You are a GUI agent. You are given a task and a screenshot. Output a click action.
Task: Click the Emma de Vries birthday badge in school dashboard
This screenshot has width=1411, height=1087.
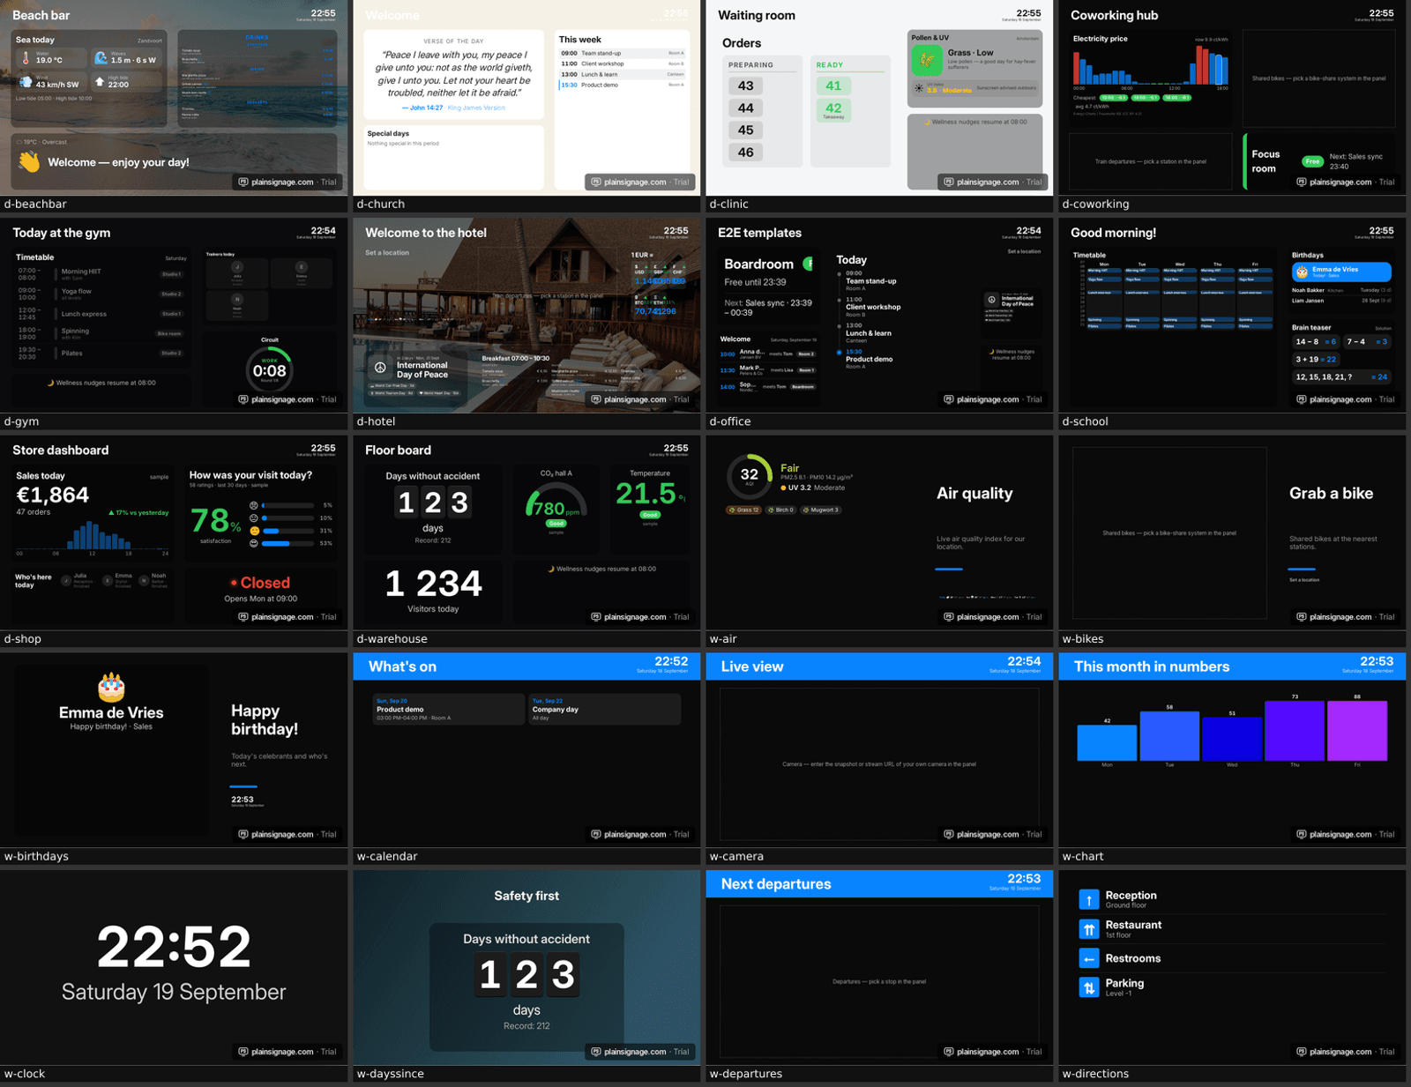coord(1341,272)
